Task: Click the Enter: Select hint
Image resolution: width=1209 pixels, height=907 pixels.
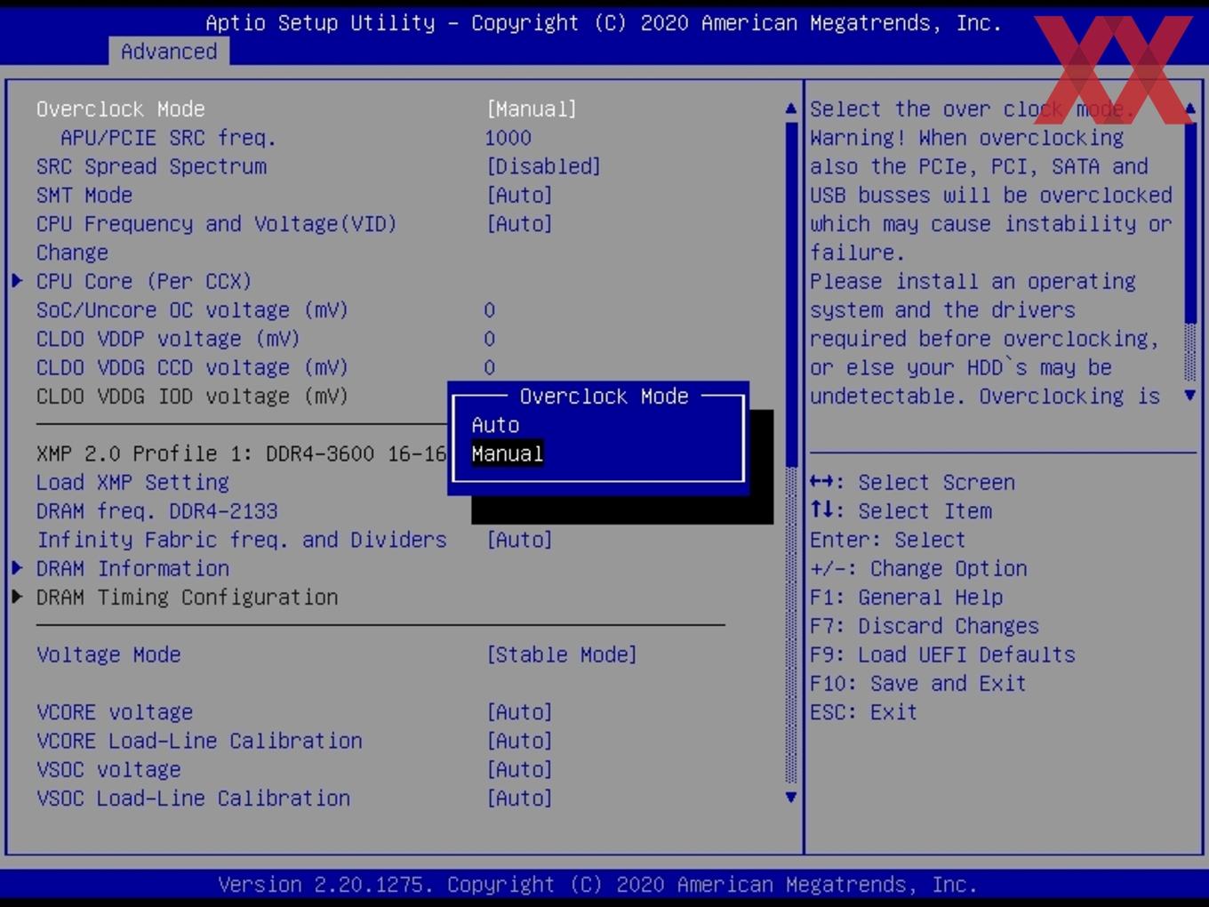Action: click(887, 540)
